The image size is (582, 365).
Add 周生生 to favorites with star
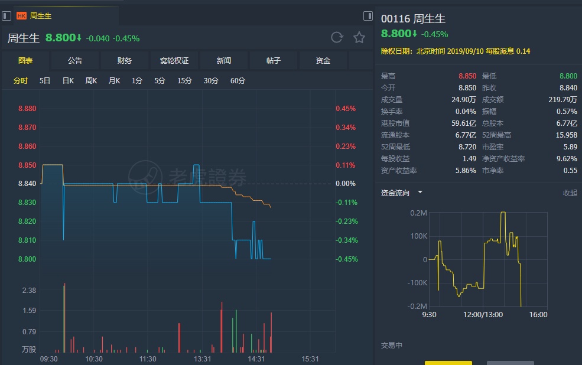pyautogui.click(x=359, y=37)
